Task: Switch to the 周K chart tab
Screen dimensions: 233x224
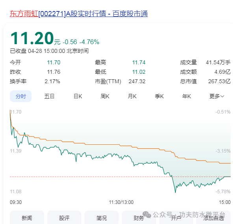Action: [105, 96]
